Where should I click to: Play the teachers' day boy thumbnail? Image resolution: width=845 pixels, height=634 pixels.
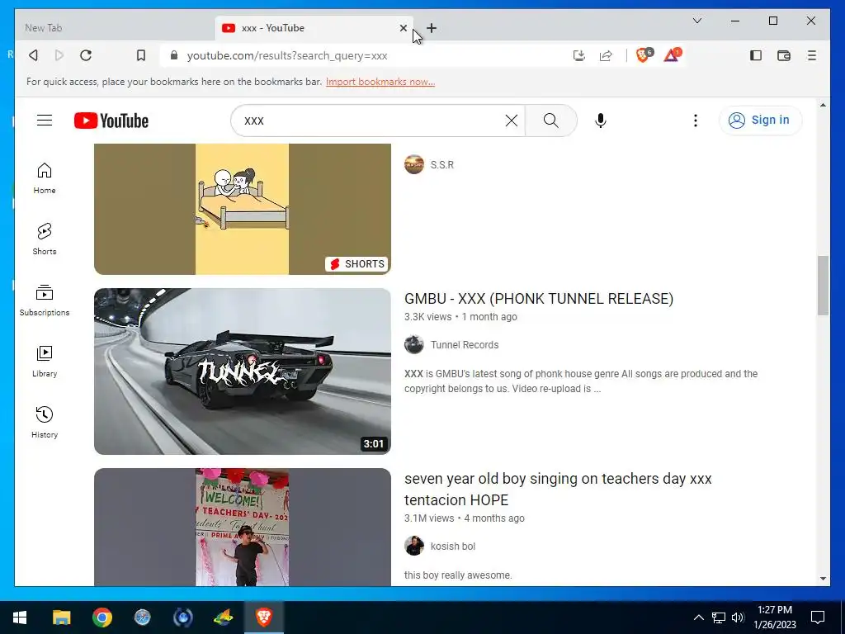243,528
